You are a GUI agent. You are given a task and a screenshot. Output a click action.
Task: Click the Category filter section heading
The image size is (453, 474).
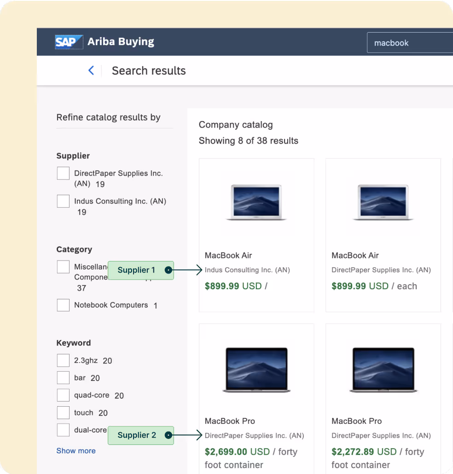[x=74, y=249]
